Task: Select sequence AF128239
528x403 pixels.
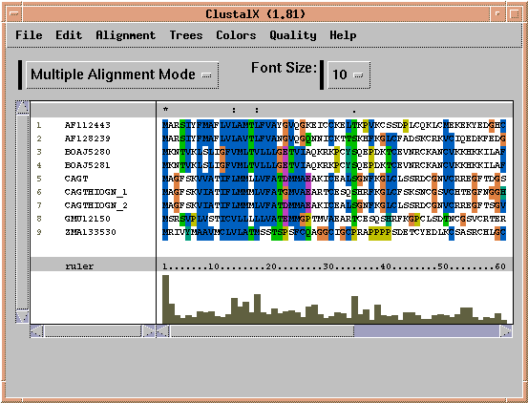Action: [x=88, y=138]
